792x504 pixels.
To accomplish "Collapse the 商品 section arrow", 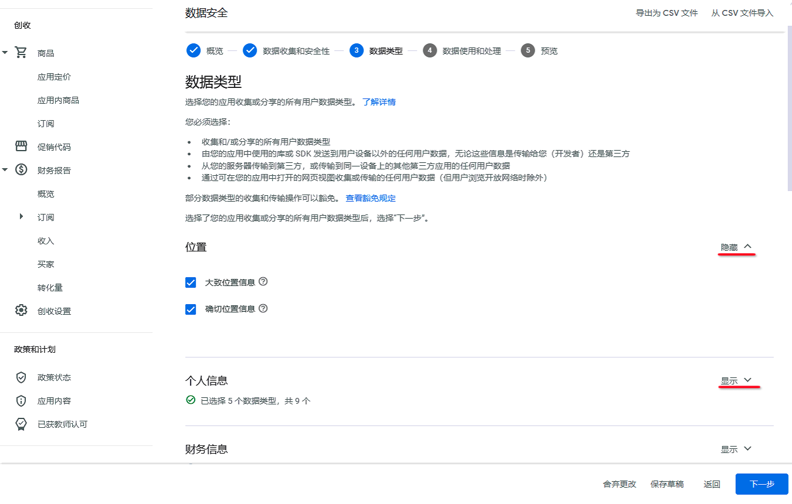I will [x=5, y=53].
